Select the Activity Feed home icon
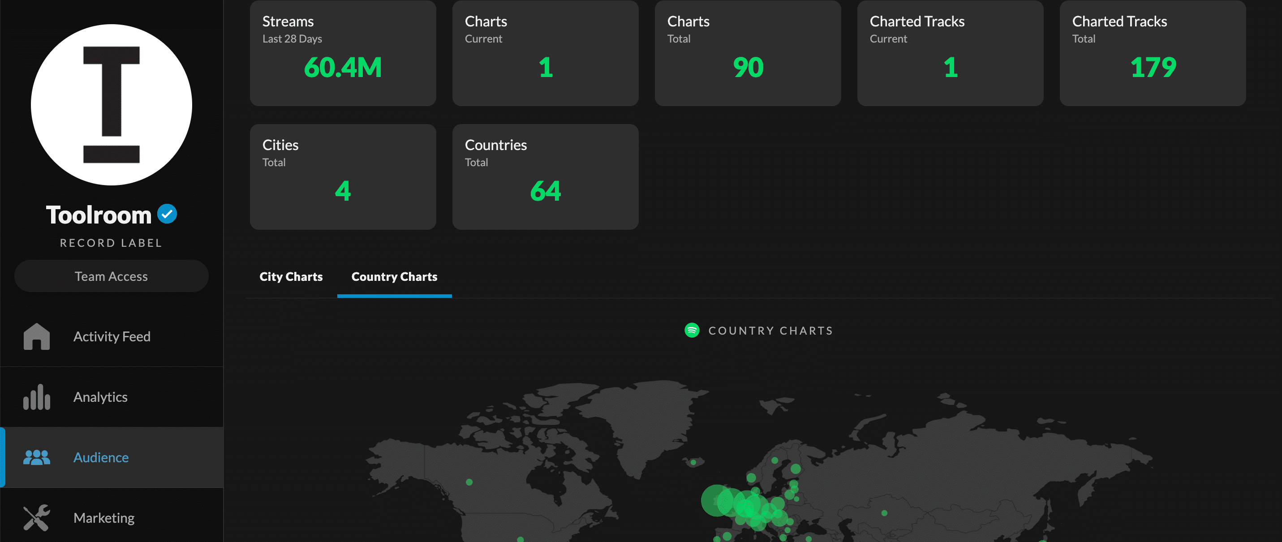 coord(36,336)
